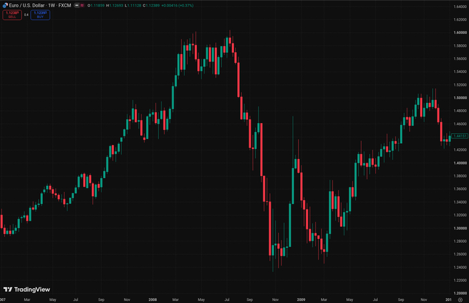Click the open value O1.11859

[x=96, y=5]
